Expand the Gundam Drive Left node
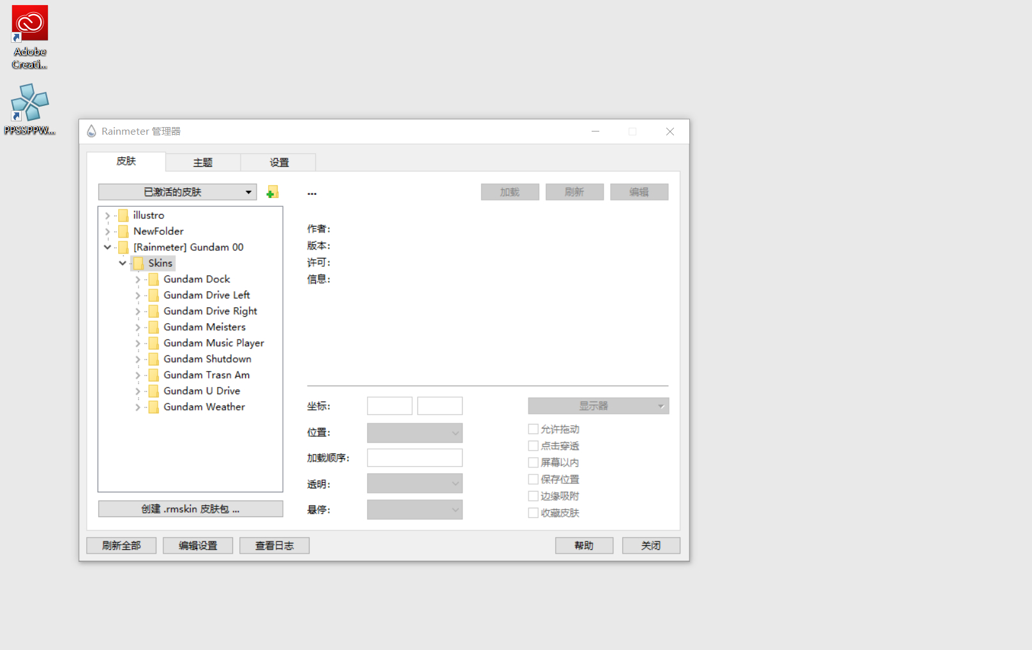1032x650 pixels. pyautogui.click(x=137, y=296)
